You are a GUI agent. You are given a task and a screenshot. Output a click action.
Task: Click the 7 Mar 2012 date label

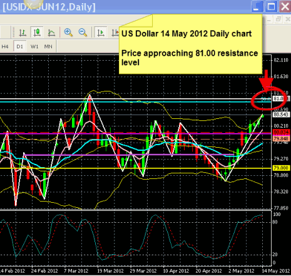tap(76, 271)
